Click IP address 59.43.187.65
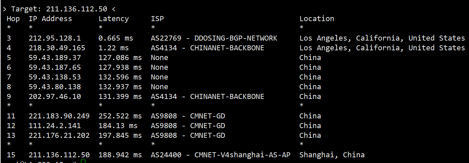The height and width of the screenshot is (163, 469). 55,67
